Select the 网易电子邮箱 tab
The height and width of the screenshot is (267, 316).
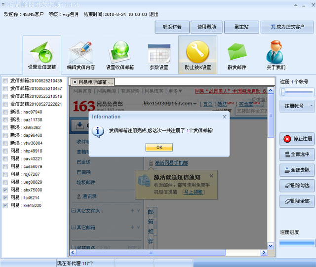coord(92,82)
